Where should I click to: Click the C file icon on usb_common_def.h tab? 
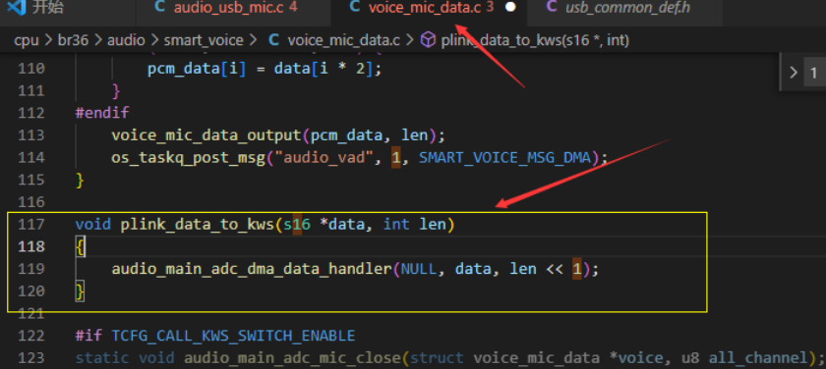(552, 7)
